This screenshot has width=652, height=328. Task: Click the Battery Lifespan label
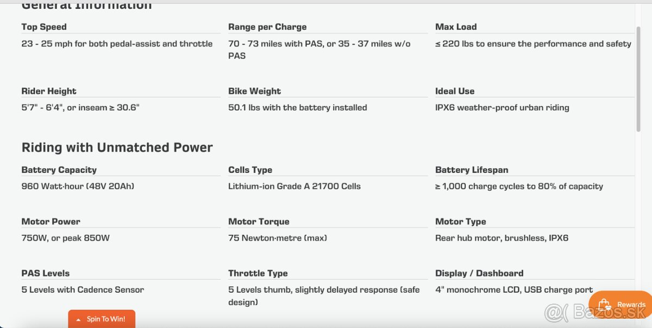coord(472,170)
